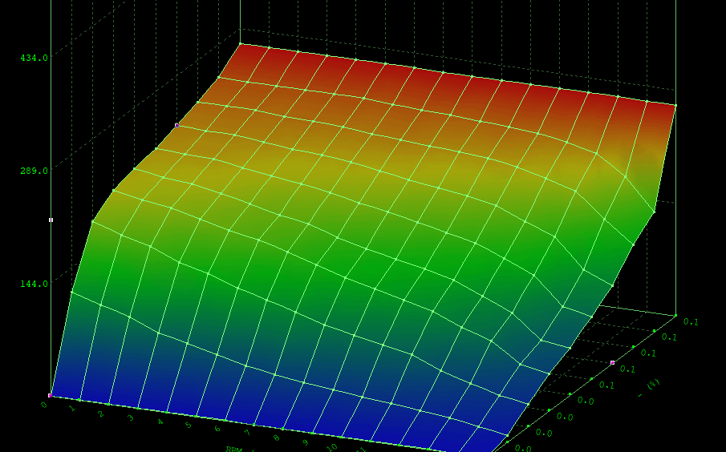
Task: Select the far-right corner vertex of the red surface
Action: click(x=675, y=105)
